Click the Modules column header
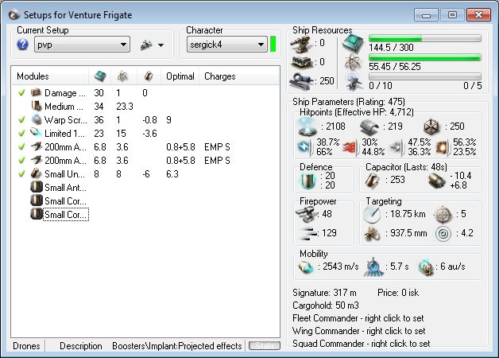The width and height of the screenshot is (499, 358). tap(33, 76)
